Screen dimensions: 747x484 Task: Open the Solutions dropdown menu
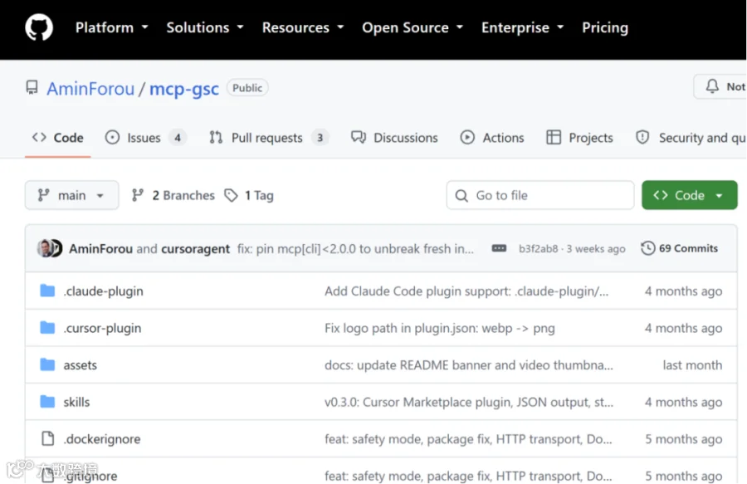click(205, 27)
